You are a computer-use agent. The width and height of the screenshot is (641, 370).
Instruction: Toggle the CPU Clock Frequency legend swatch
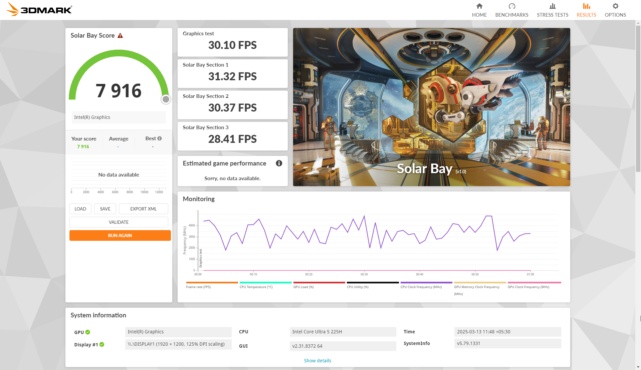[426, 283]
